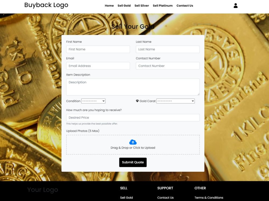Focus the Desired Price input field
The image size is (269, 201).
[133, 118]
